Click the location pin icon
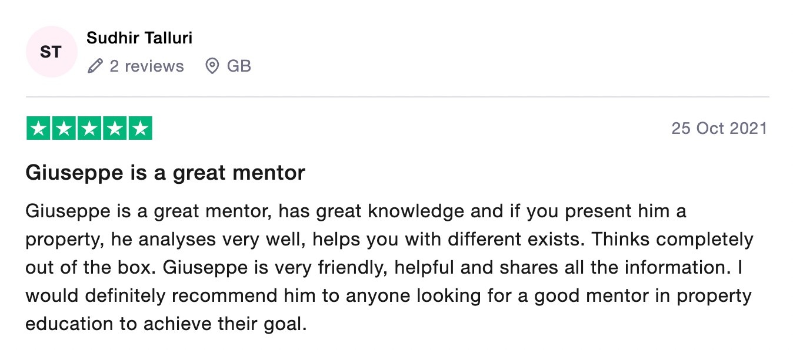 pyautogui.click(x=212, y=66)
